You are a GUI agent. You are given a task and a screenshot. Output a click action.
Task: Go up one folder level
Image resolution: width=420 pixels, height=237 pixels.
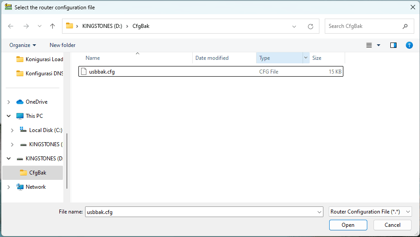click(x=52, y=26)
